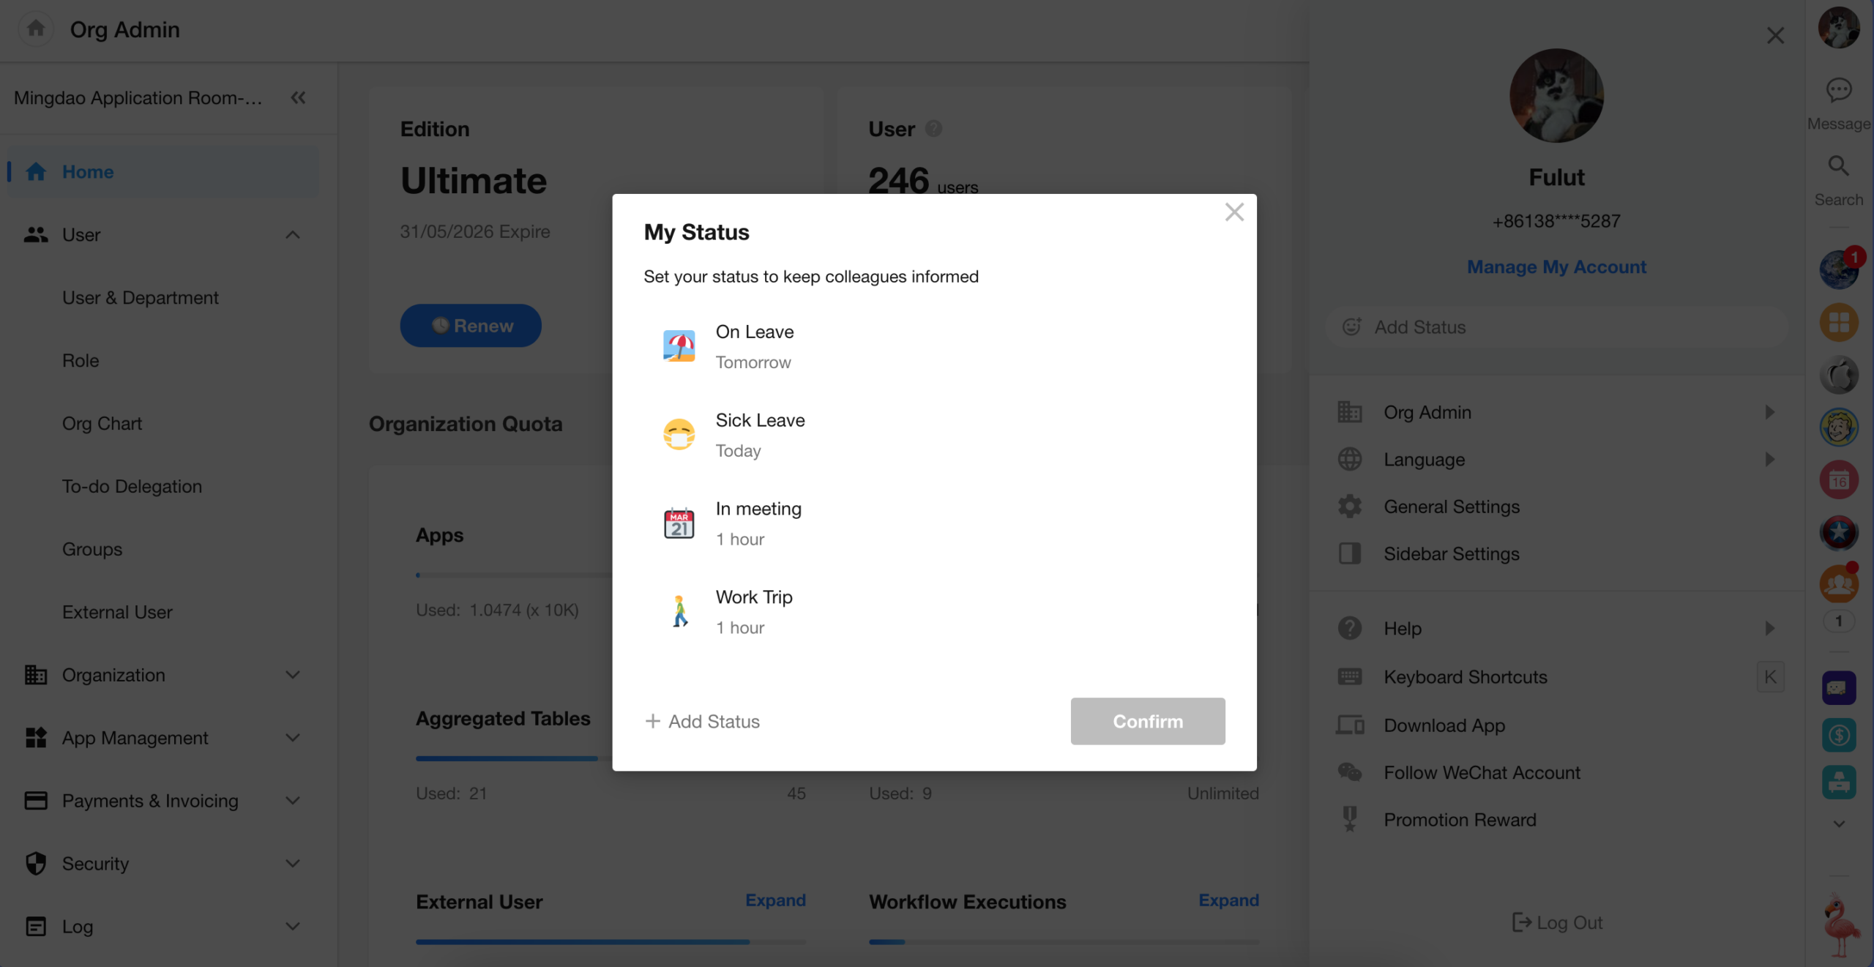Screen dimensions: 1874x967
Task: Open General Settings in account panel
Action: 1451,507
